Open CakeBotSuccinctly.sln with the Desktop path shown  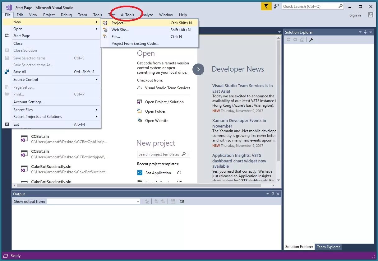tap(64, 169)
